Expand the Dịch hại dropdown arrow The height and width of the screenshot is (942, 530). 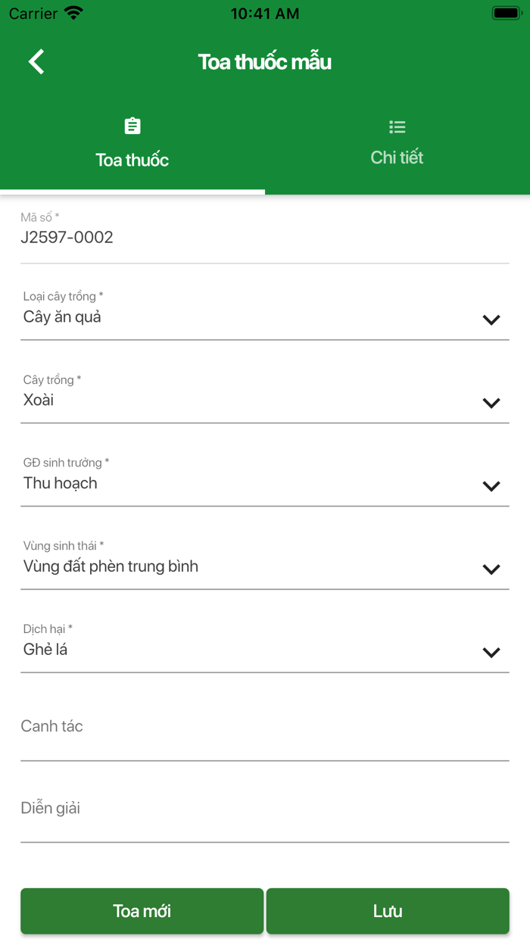click(491, 652)
